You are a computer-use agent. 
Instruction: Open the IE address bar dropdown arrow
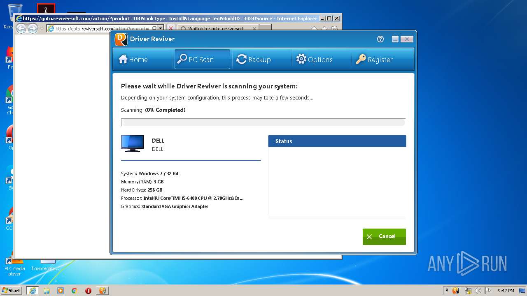tap(161, 28)
